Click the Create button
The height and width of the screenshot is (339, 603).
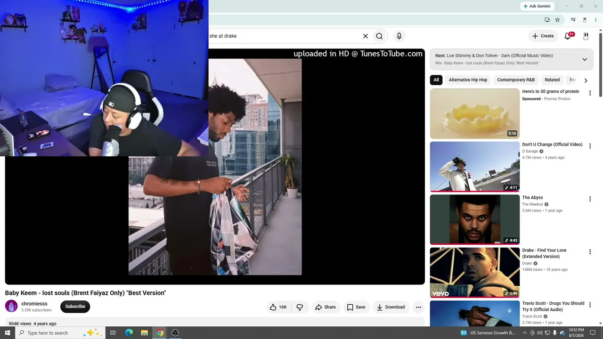point(543,36)
